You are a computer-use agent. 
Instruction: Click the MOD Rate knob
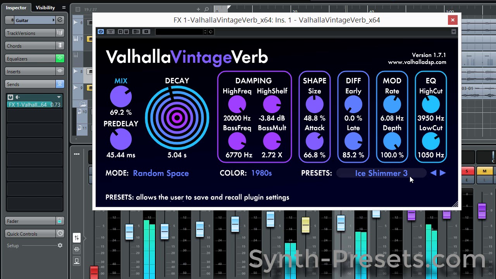click(392, 105)
